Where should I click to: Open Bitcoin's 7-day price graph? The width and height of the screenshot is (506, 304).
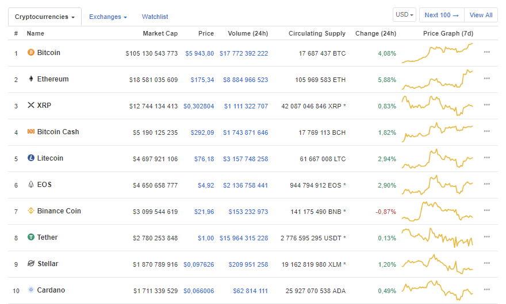pos(437,53)
